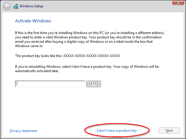
Task: Click the empty title bar area
Action: point(107,6)
